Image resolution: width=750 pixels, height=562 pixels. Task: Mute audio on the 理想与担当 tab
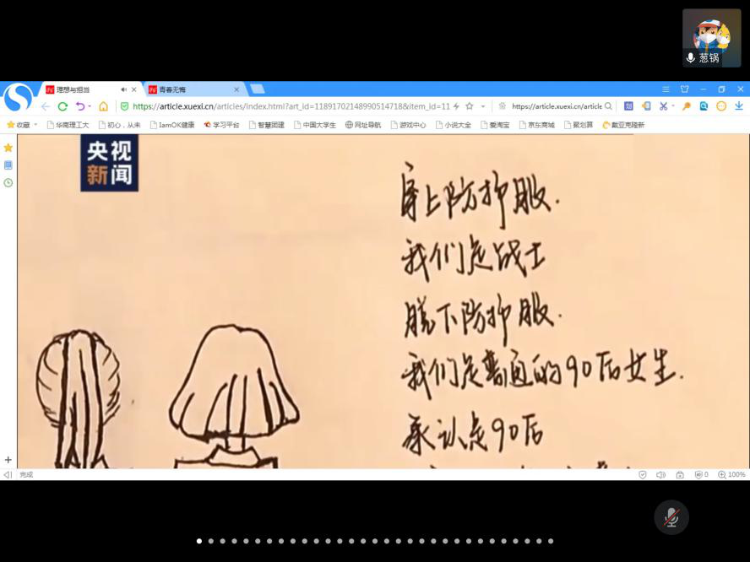click(x=124, y=89)
